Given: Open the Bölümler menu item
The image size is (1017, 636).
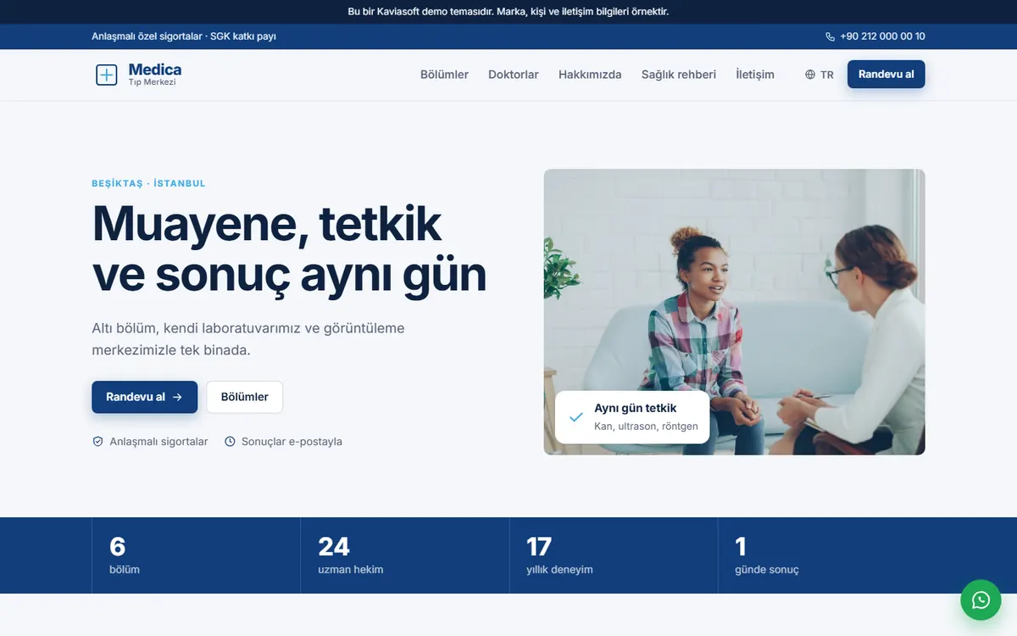Looking at the screenshot, I should pyautogui.click(x=444, y=75).
